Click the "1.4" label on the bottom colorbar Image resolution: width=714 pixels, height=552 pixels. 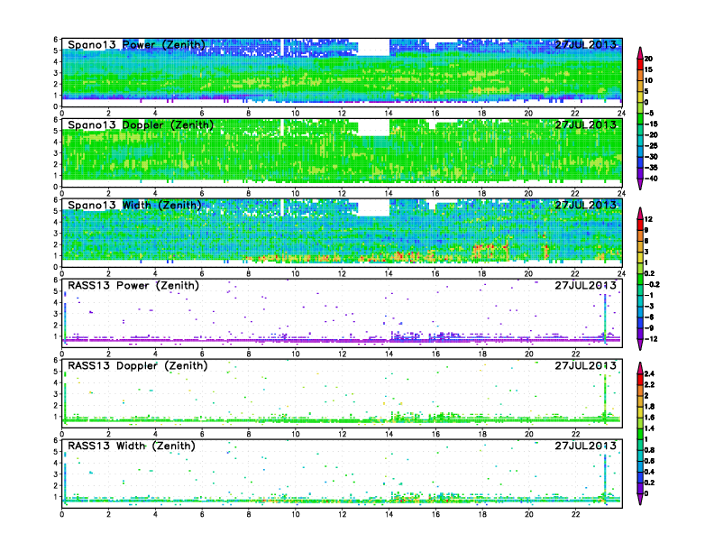[650, 428]
